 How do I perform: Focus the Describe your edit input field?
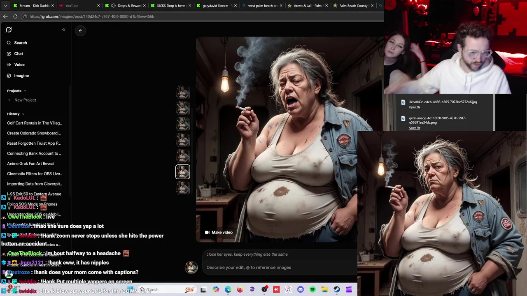280,268
